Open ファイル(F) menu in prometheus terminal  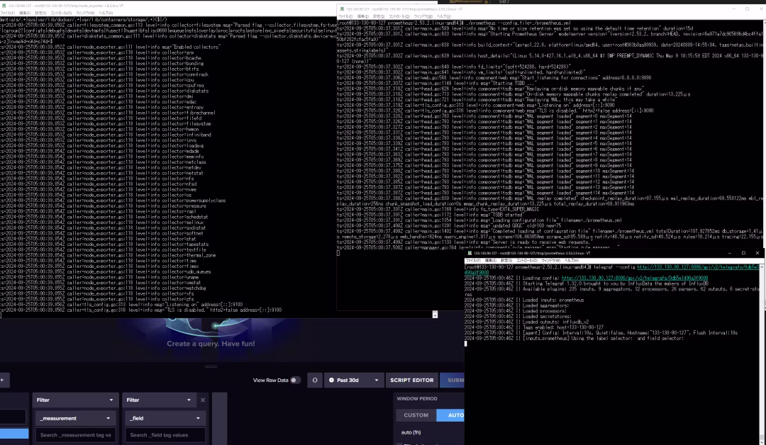coord(346,16)
